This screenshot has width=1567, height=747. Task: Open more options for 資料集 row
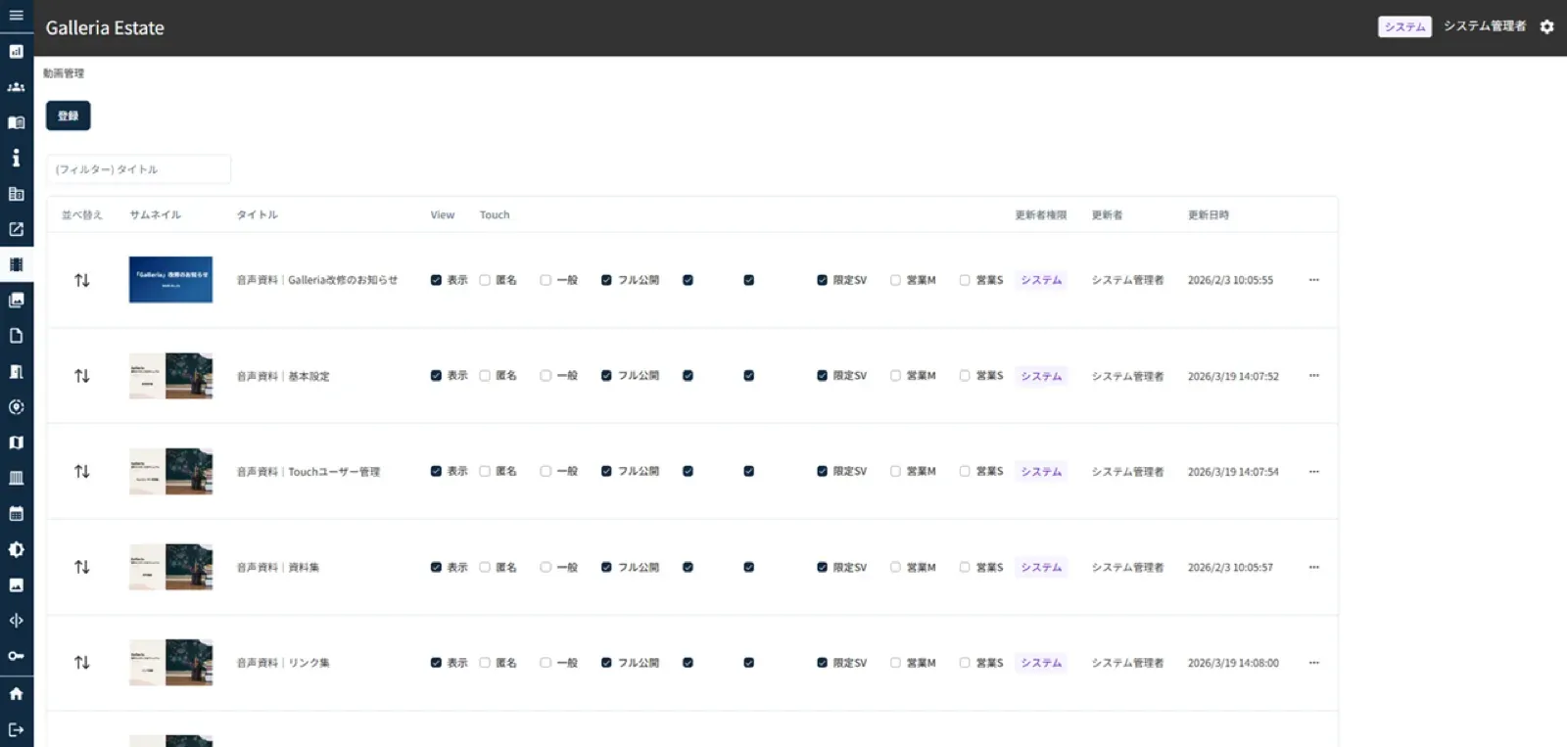point(1313,567)
